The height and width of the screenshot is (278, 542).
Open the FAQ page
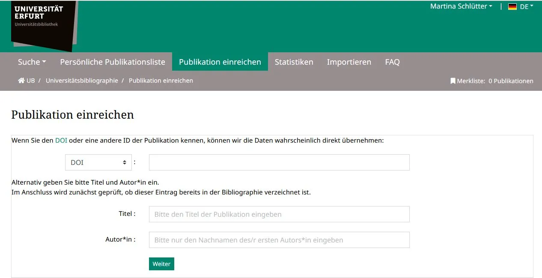pyautogui.click(x=392, y=62)
